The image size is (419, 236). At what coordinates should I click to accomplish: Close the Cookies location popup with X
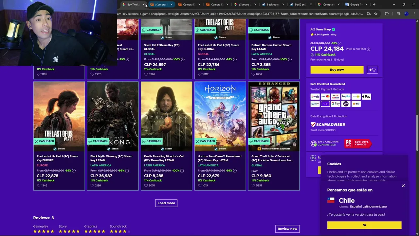click(x=403, y=186)
